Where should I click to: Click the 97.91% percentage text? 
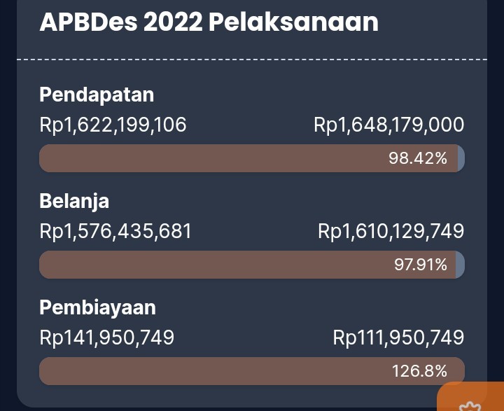point(421,265)
